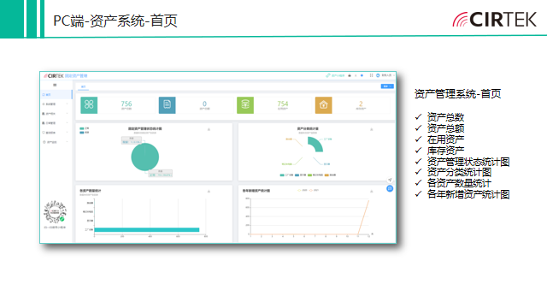Image resolution: width=547 pixels, height=308 pixels.
Task: Click the bullet text 在用资产
Action: [445, 139]
